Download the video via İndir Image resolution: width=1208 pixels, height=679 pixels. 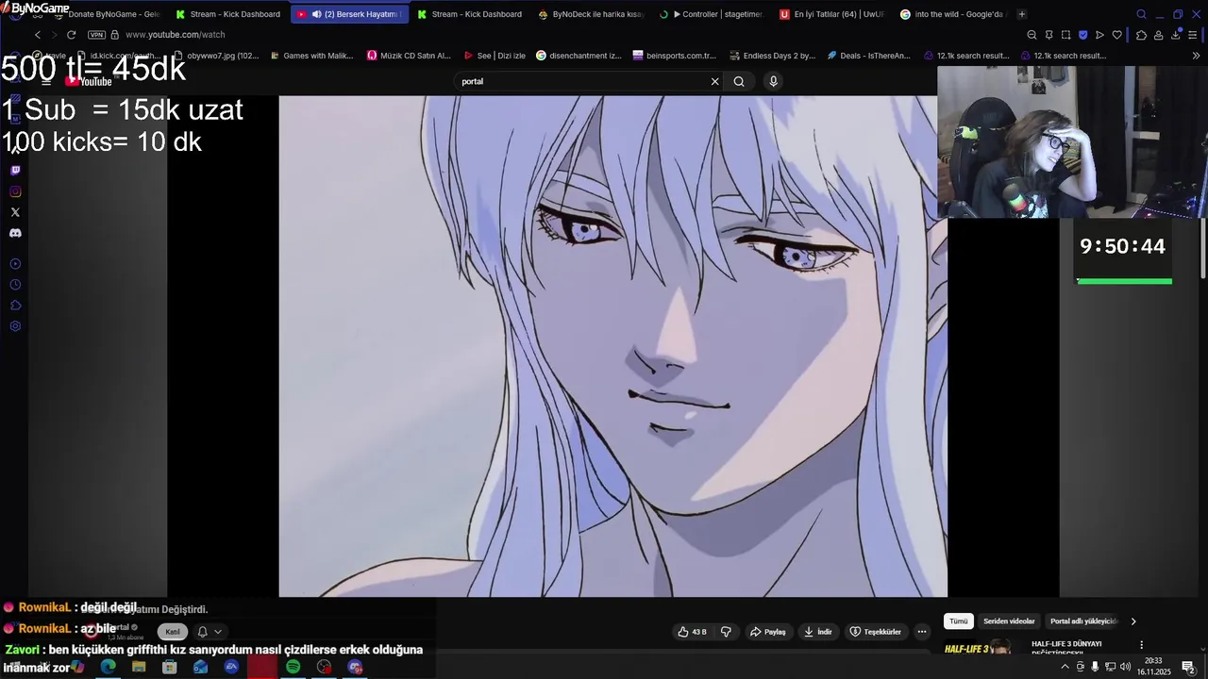point(817,632)
